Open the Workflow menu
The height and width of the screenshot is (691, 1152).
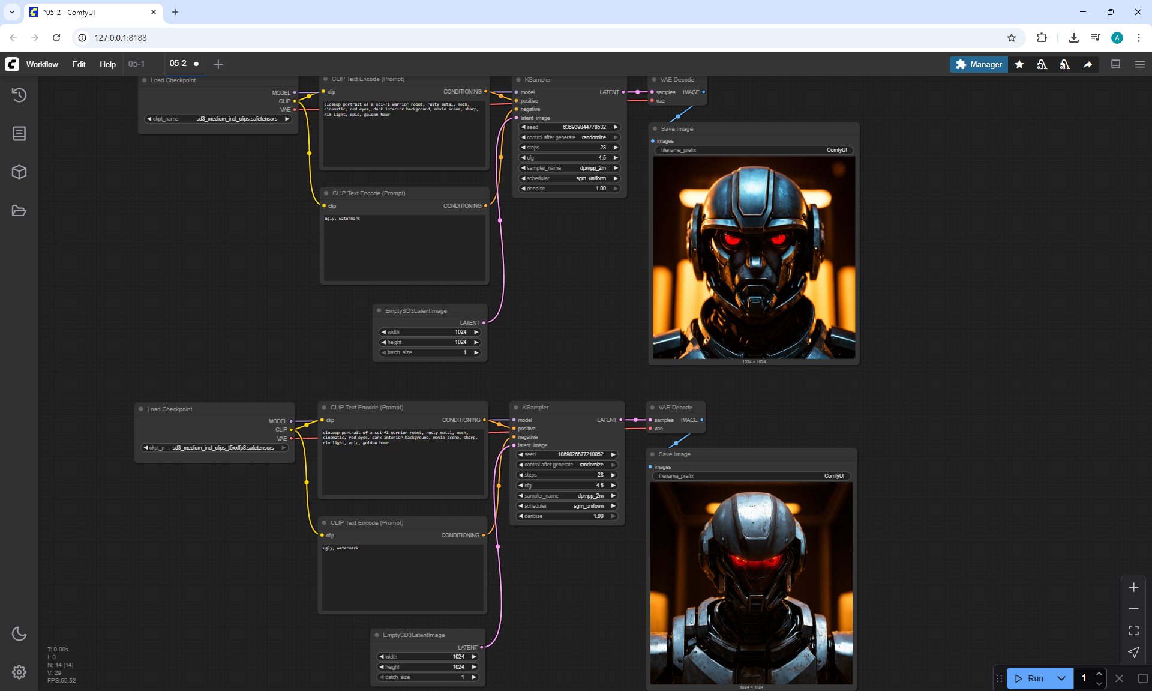[x=42, y=64]
